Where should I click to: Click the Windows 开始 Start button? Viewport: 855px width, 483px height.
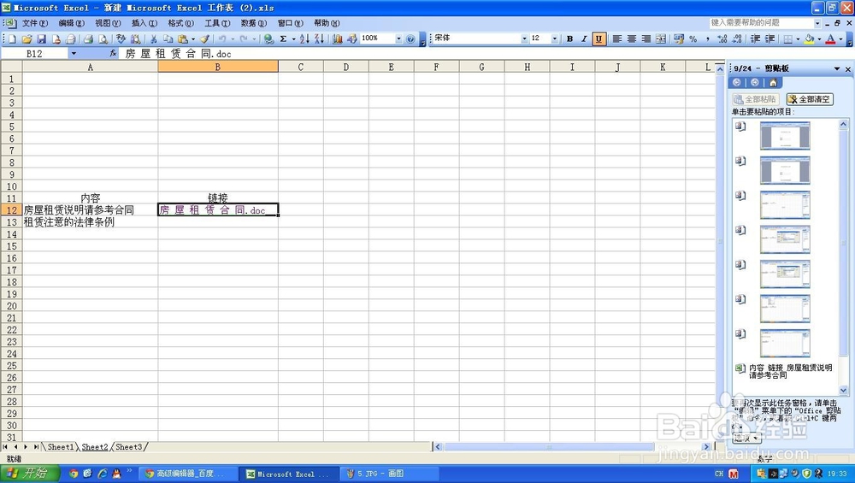click(29, 474)
